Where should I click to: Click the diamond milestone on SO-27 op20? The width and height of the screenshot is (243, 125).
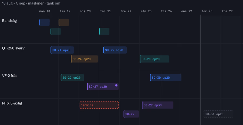coord(116,85)
